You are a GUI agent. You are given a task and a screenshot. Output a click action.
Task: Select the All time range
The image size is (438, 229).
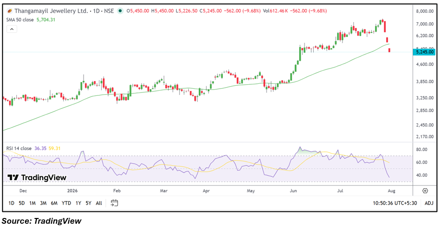tap(99, 203)
